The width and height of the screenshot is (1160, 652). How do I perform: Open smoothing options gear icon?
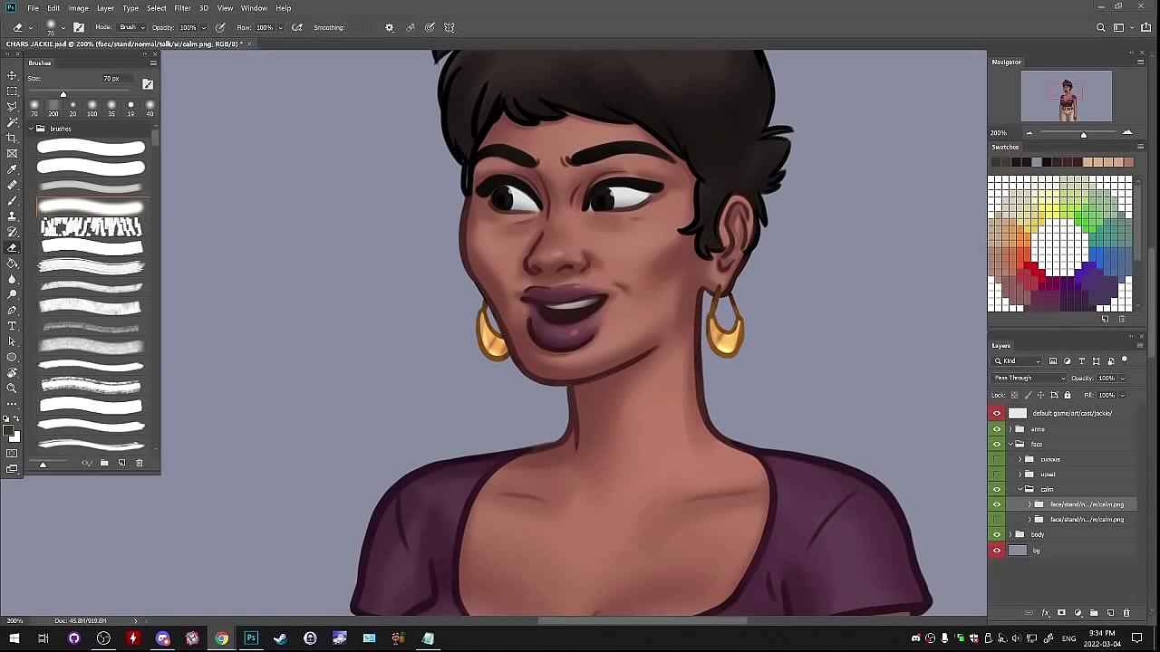click(x=390, y=27)
